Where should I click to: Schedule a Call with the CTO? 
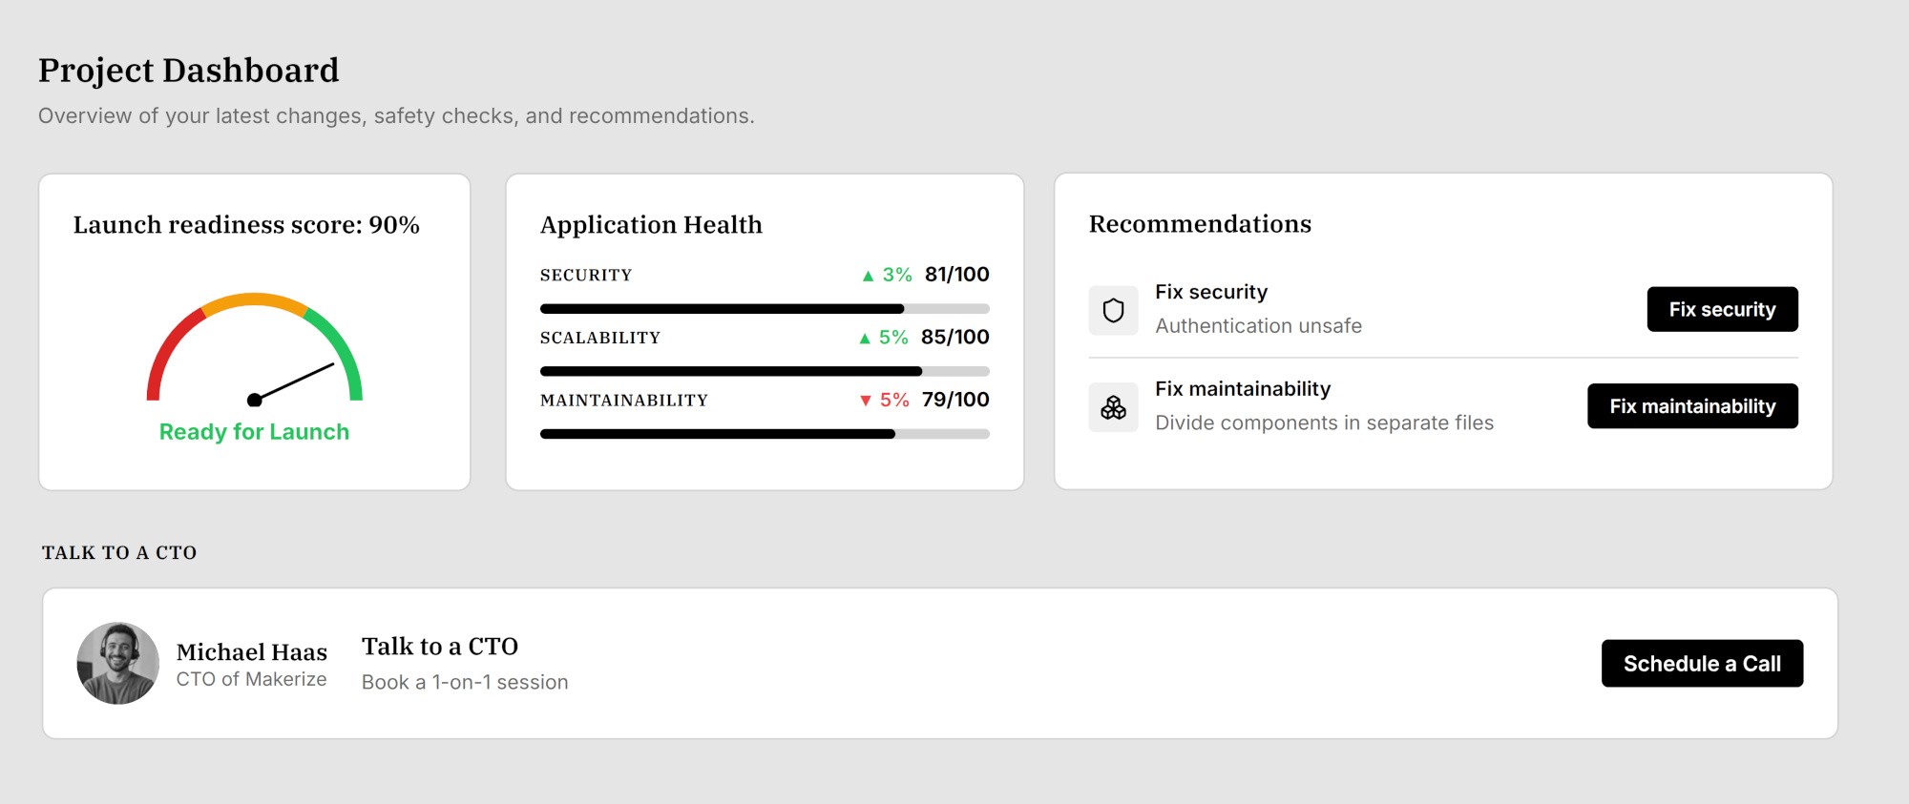point(1701,664)
